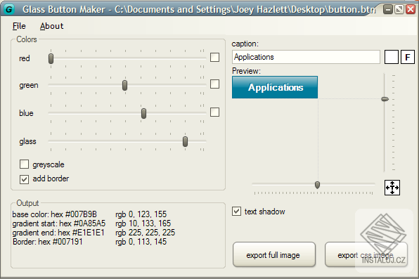
Task: Open the File menu
Action: click(x=19, y=26)
